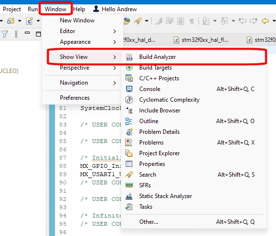Click the Project Explorer folder icon
Viewport: 276px width, 236px height.
click(129, 153)
